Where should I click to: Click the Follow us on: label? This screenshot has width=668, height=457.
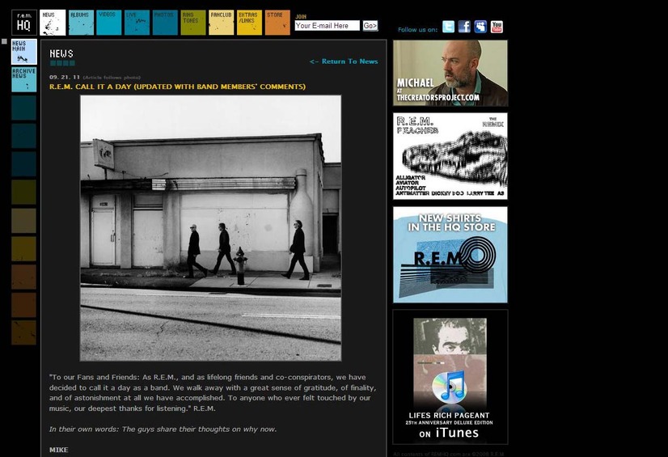pos(417,29)
